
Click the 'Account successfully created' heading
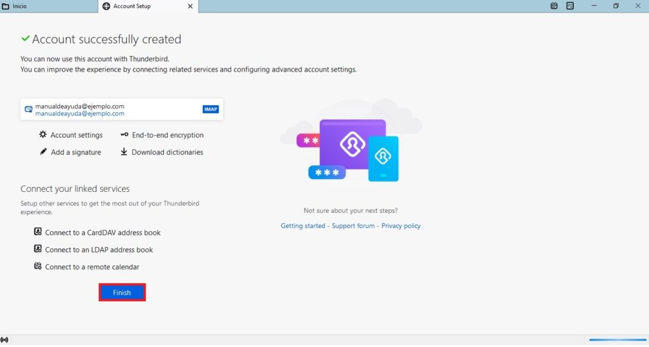106,39
